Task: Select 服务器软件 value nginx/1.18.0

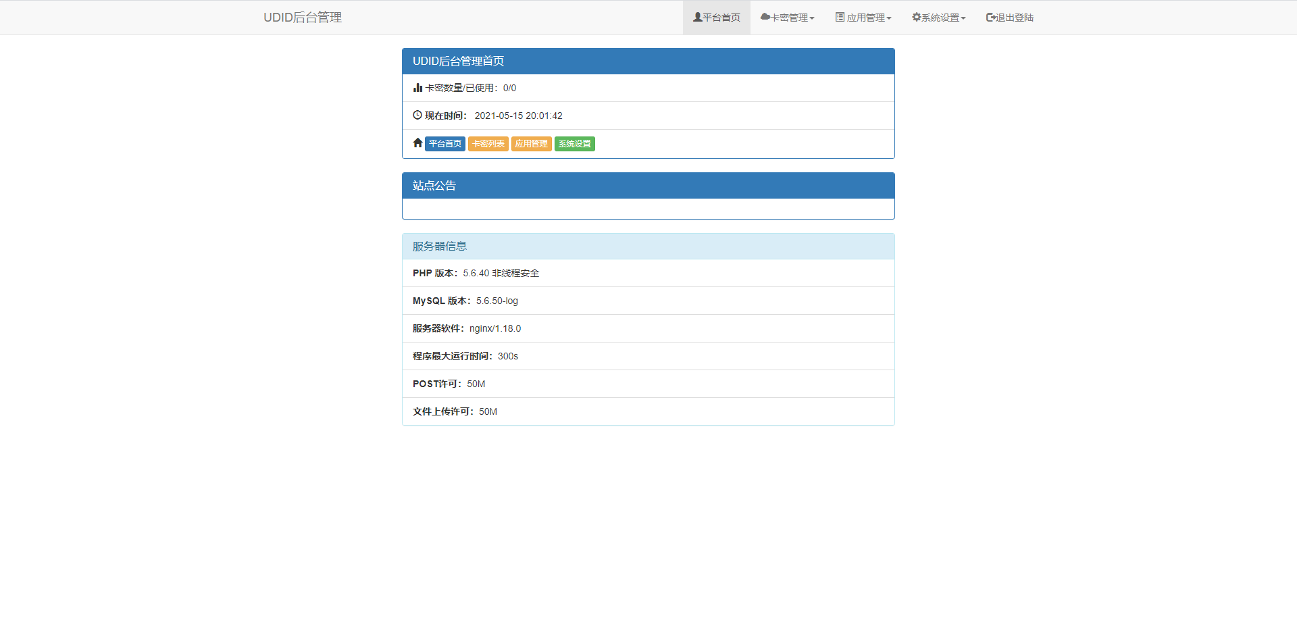Action: tap(495, 328)
